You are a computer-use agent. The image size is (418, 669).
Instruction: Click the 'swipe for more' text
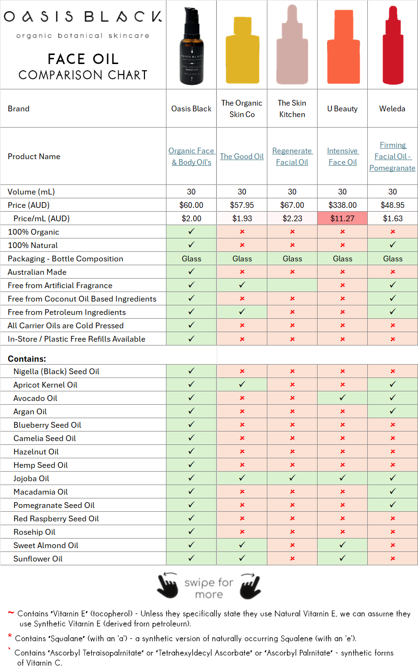click(209, 588)
